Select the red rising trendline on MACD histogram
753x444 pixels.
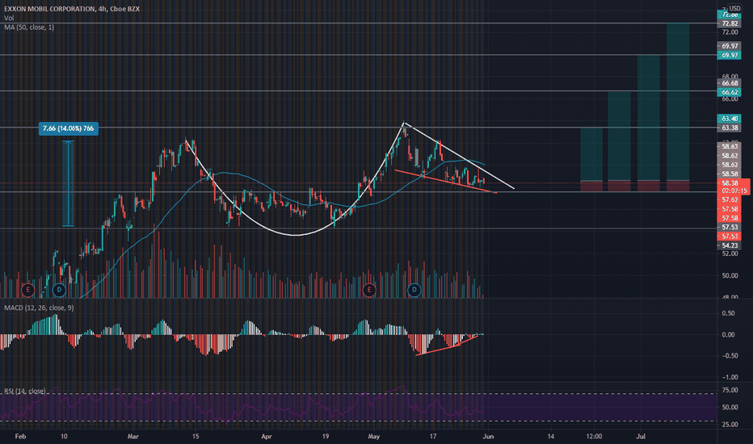click(x=447, y=346)
